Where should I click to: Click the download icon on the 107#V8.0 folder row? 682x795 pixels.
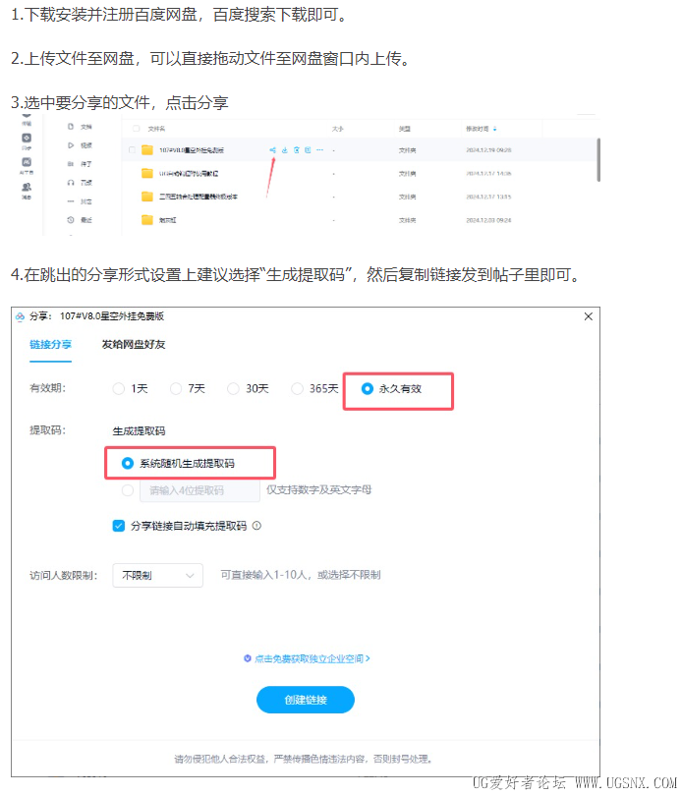point(284,150)
